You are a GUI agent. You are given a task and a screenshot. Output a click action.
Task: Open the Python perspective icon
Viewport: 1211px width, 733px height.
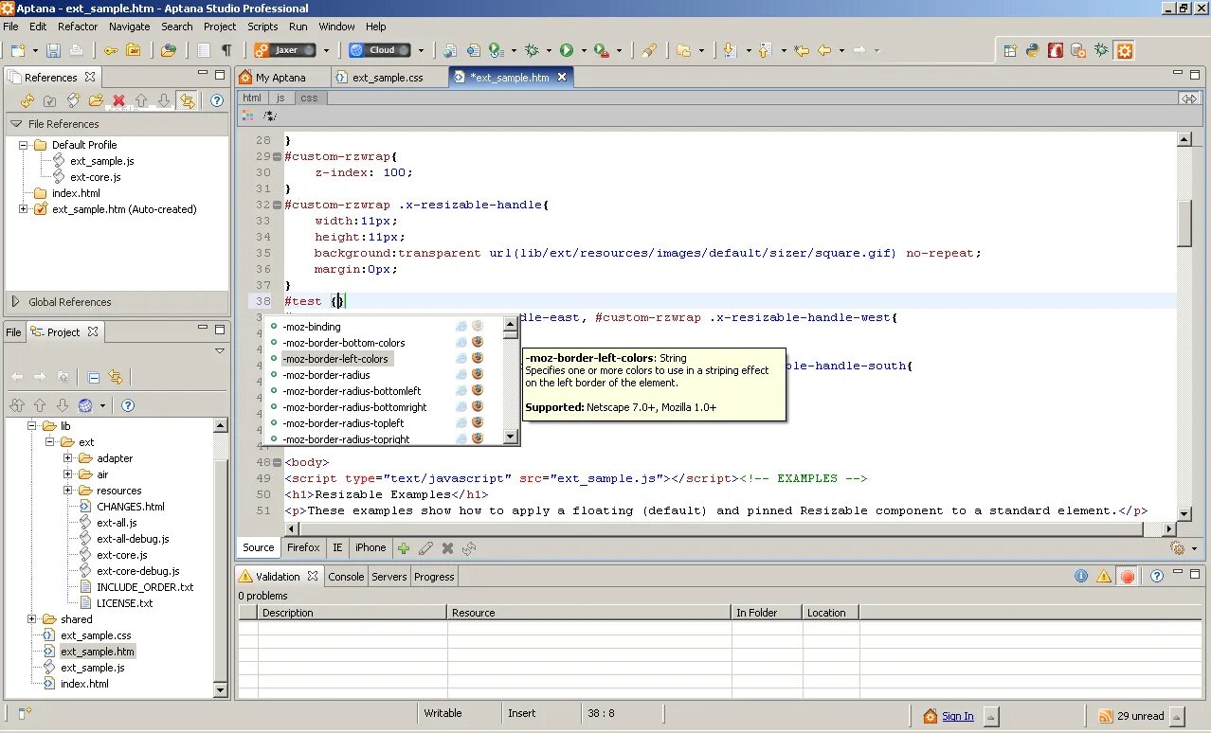(x=1033, y=50)
